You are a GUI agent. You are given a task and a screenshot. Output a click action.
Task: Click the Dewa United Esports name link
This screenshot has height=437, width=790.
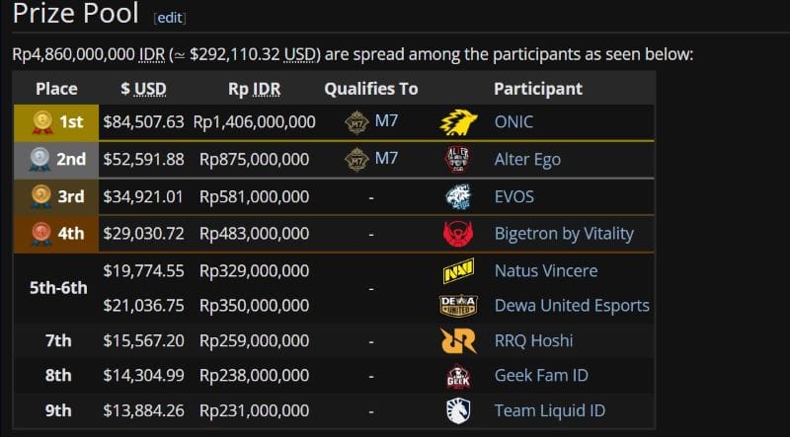tap(572, 306)
